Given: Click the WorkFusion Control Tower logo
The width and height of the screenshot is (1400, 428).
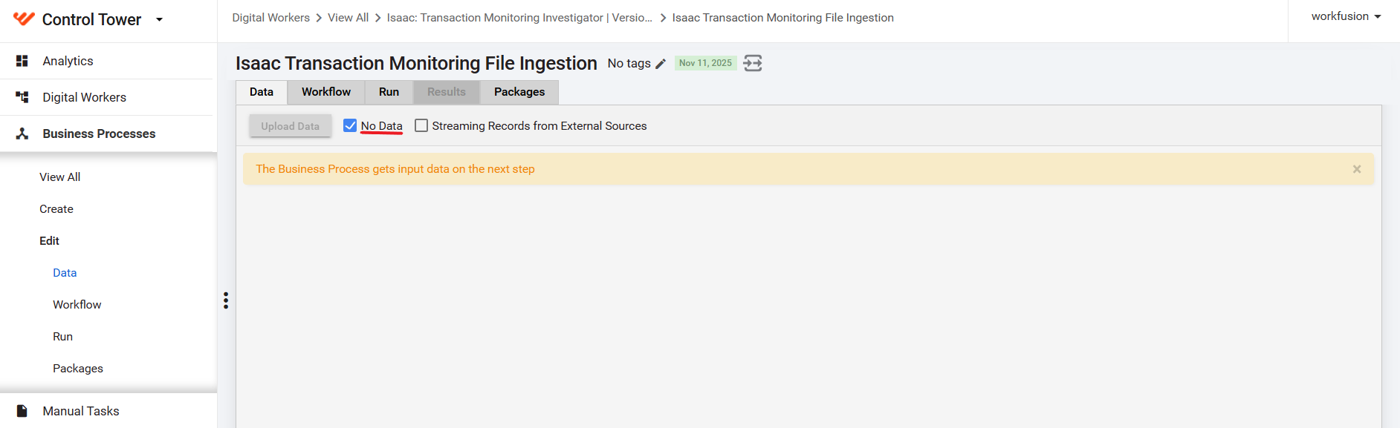Looking at the screenshot, I should 24,19.
